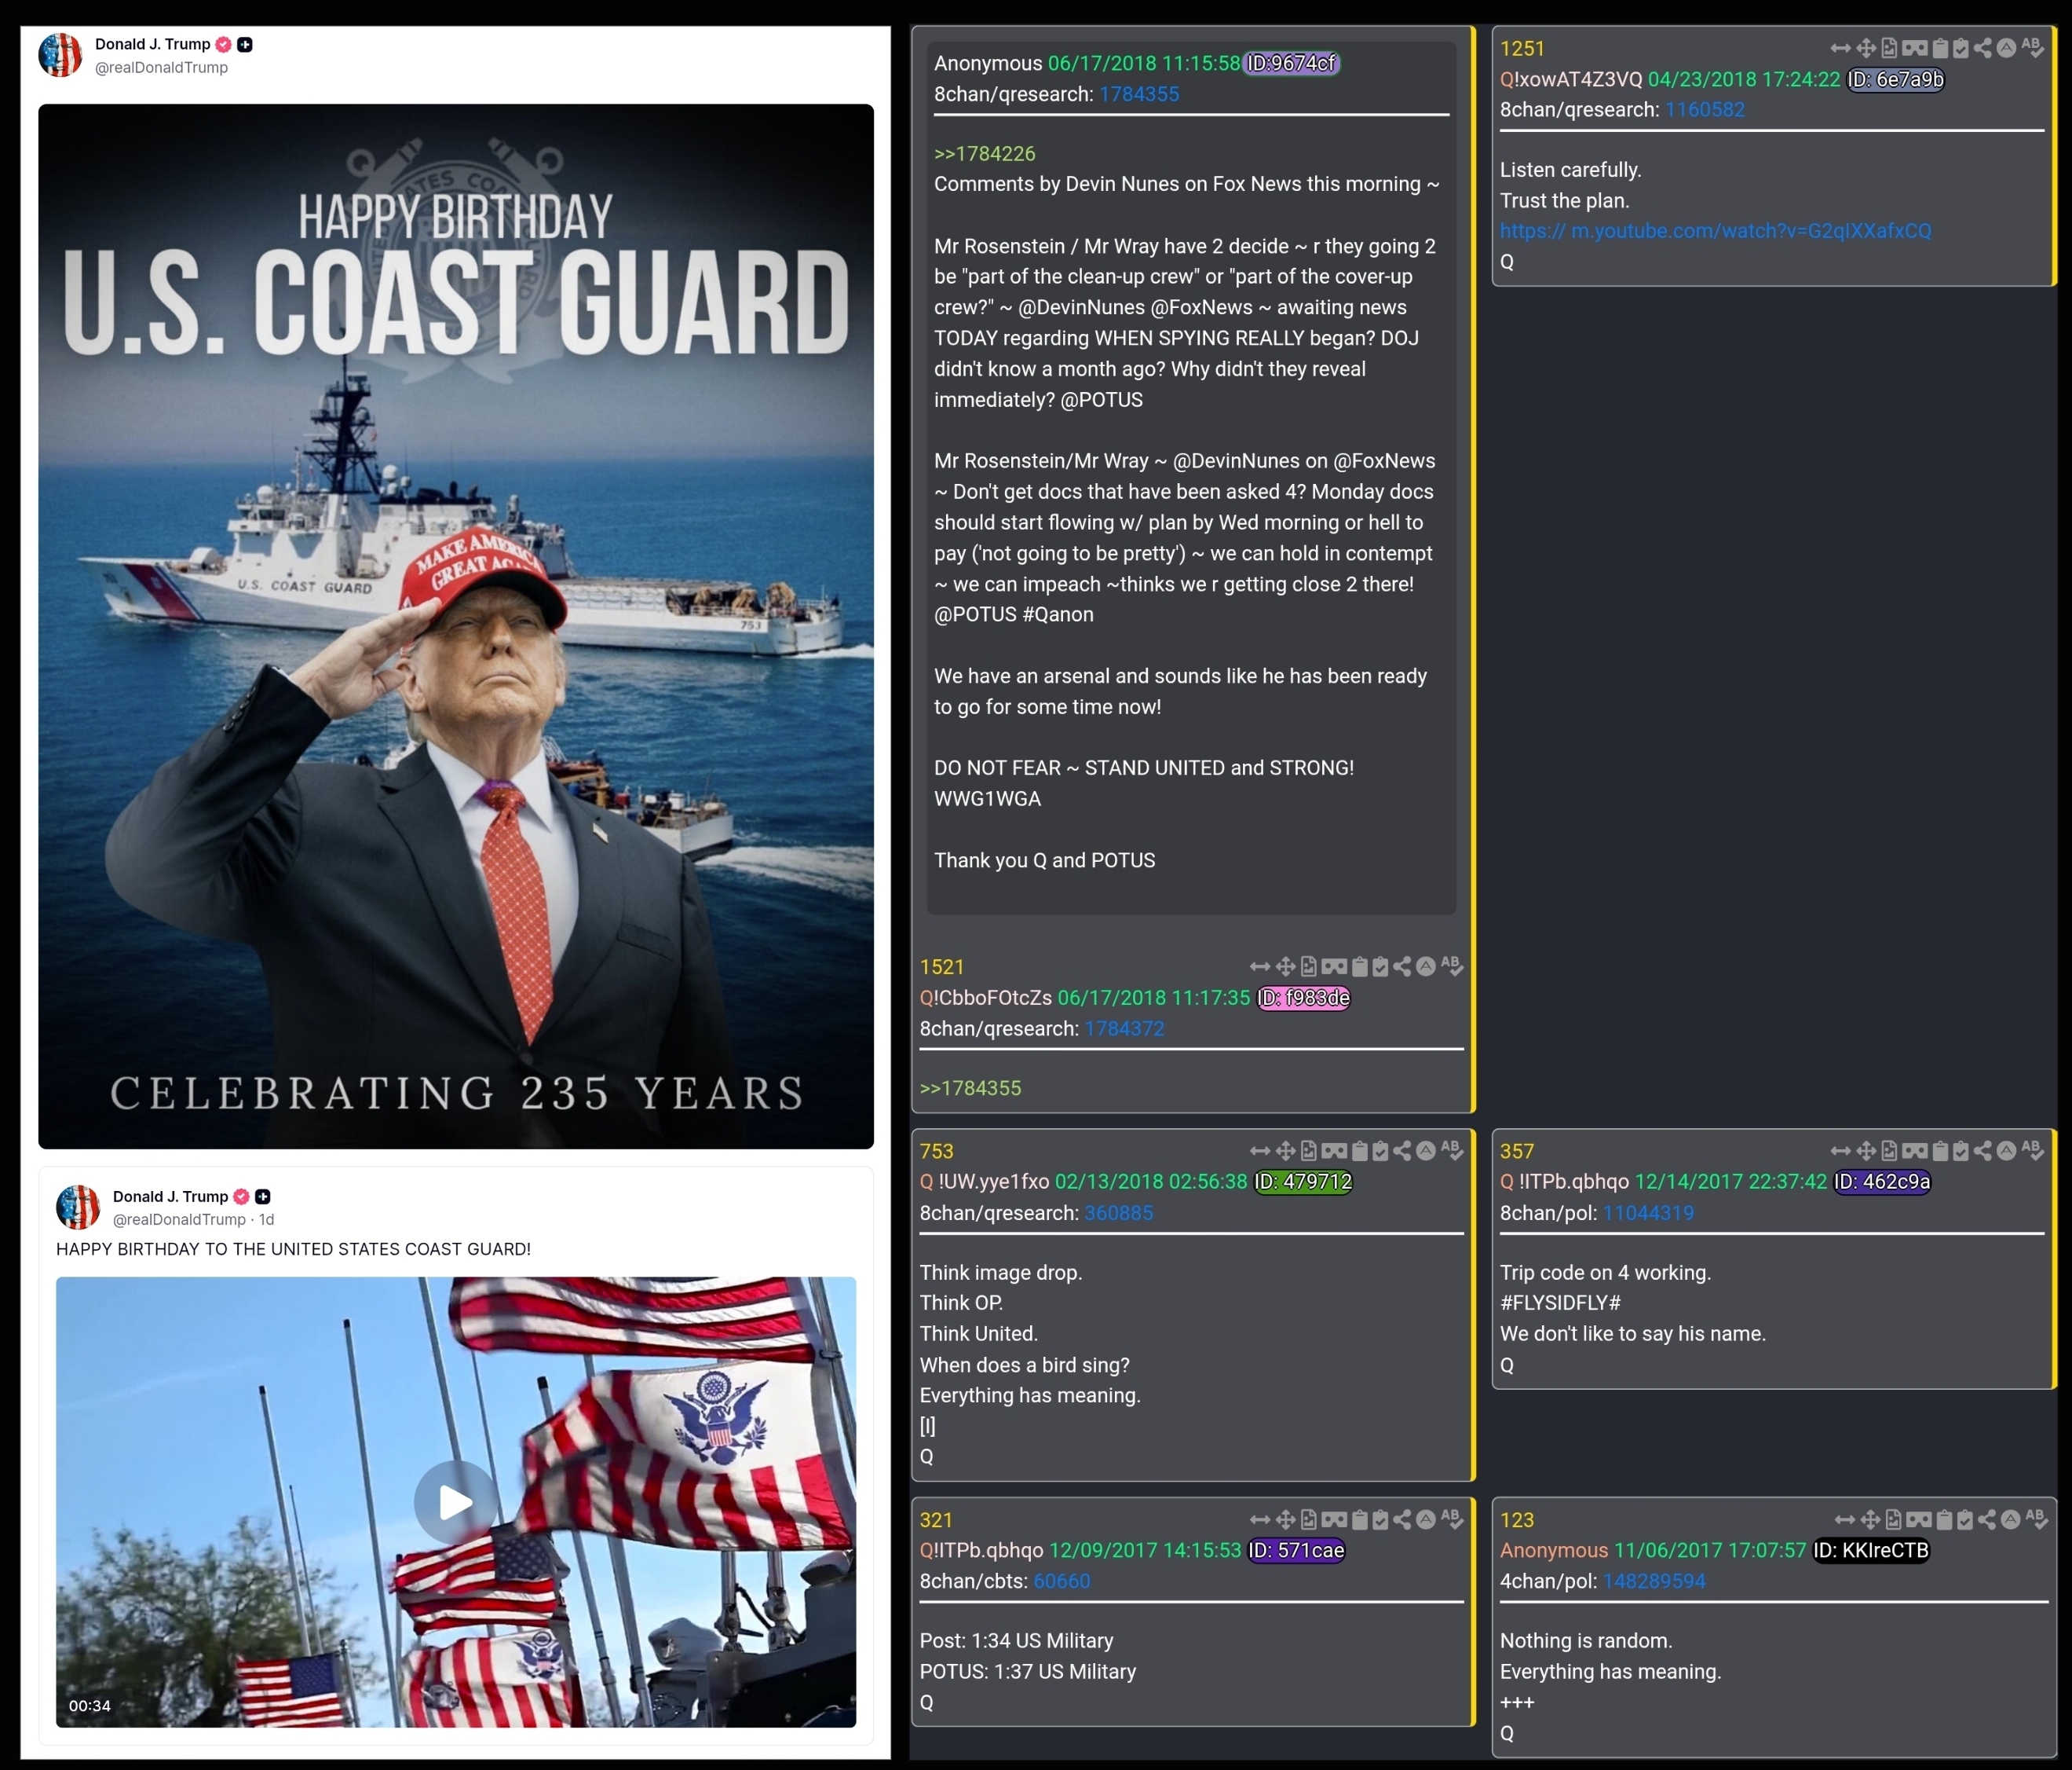Click the share icon on post 1521
The height and width of the screenshot is (1770, 2072).
pos(1402,966)
